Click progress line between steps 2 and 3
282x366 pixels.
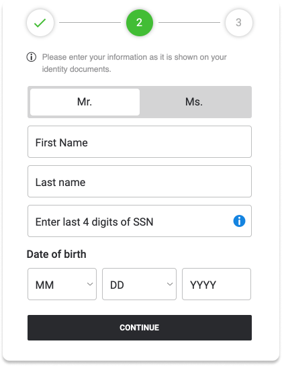click(189, 23)
